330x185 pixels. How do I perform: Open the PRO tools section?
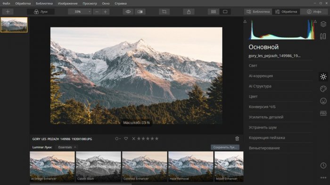(323, 113)
